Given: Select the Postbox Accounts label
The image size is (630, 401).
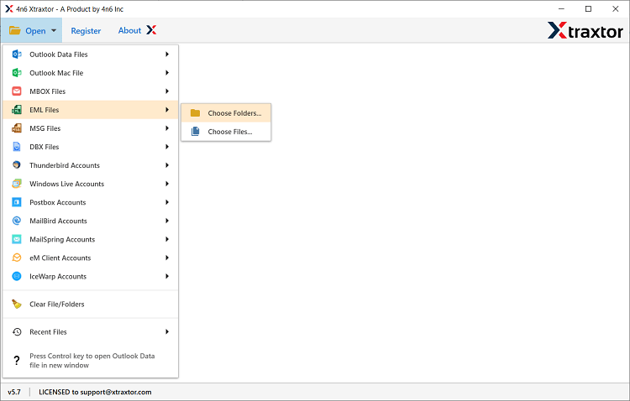Looking at the screenshot, I should 57,202.
